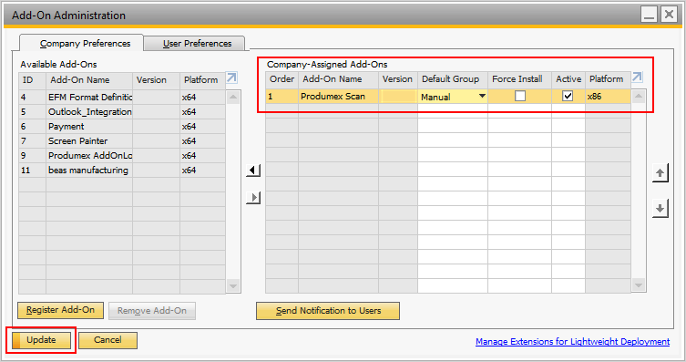
Task: Minimize the Add-On Administration window
Action: click(x=650, y=15)
